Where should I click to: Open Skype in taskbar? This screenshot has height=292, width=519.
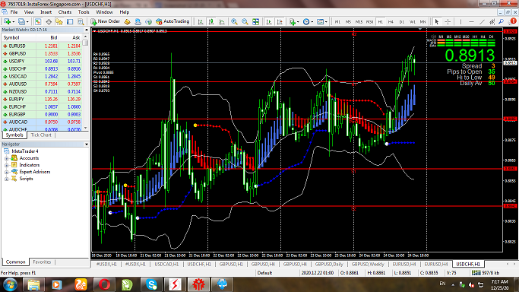[x=151, y=284]
